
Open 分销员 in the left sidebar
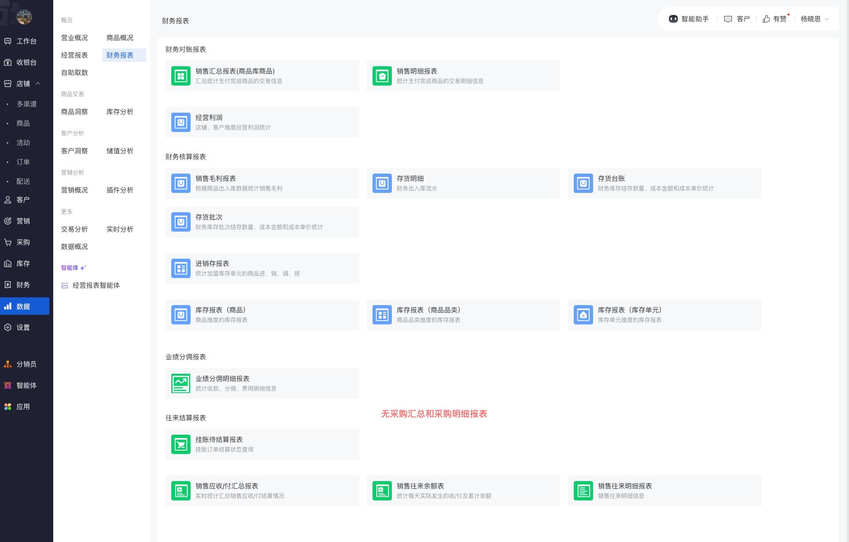[x=26, y=364]
